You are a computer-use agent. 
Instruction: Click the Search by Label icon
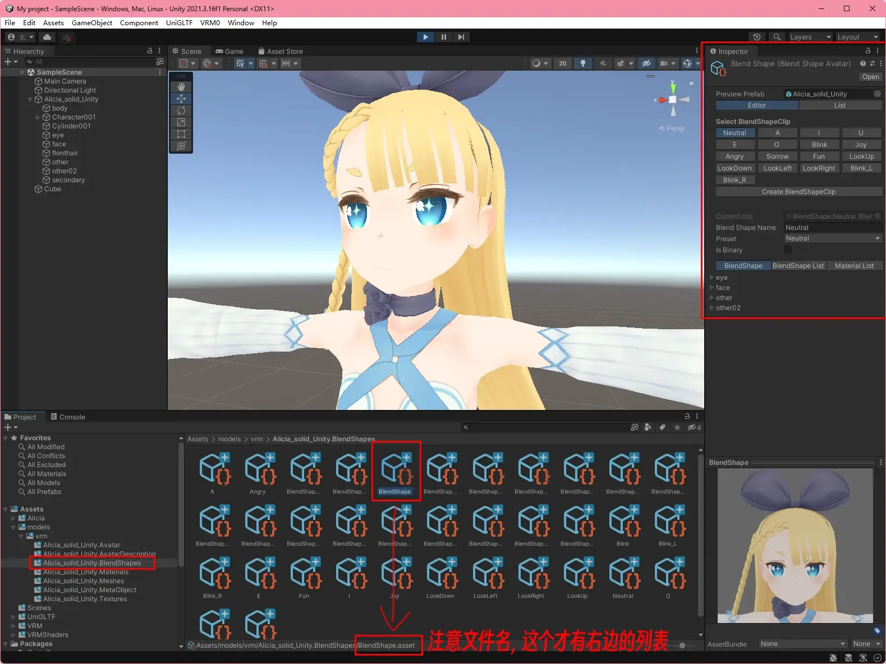coord(663,427)
